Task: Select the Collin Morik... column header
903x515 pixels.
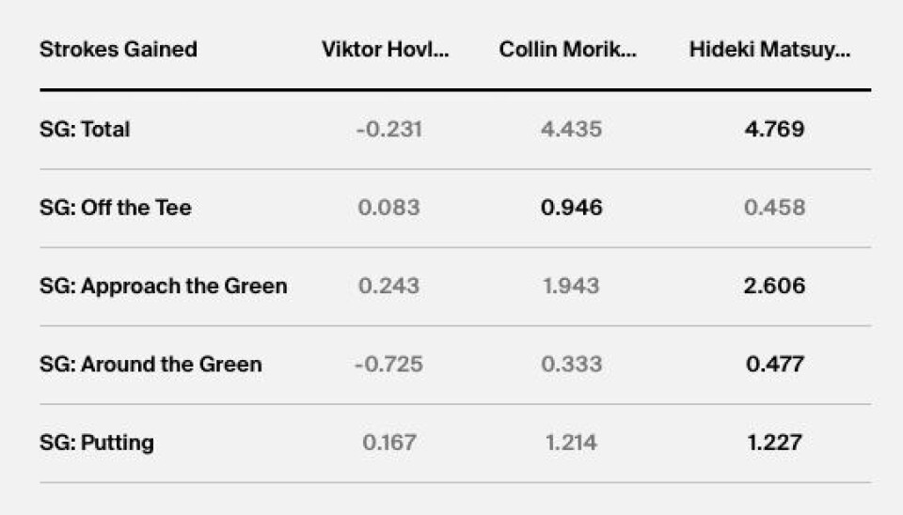Action: [x=568, y=50]
